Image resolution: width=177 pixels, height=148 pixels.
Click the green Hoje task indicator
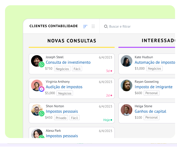pos(108,120)
